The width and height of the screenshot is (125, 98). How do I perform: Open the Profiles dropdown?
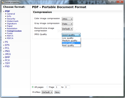coord(47,92)
